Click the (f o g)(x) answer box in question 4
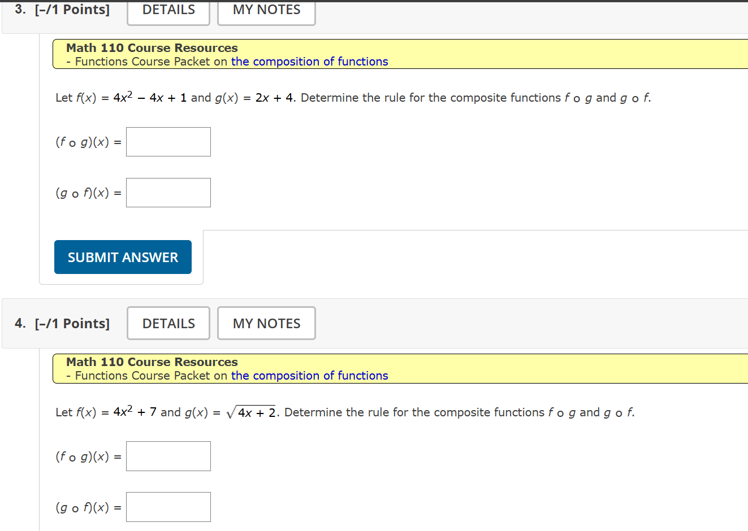748x531 pixels. (168, 456)
